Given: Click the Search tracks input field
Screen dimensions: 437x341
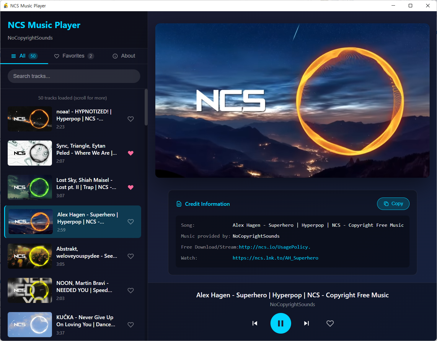Looking at the screenshot, I should (x=74, y=76).
